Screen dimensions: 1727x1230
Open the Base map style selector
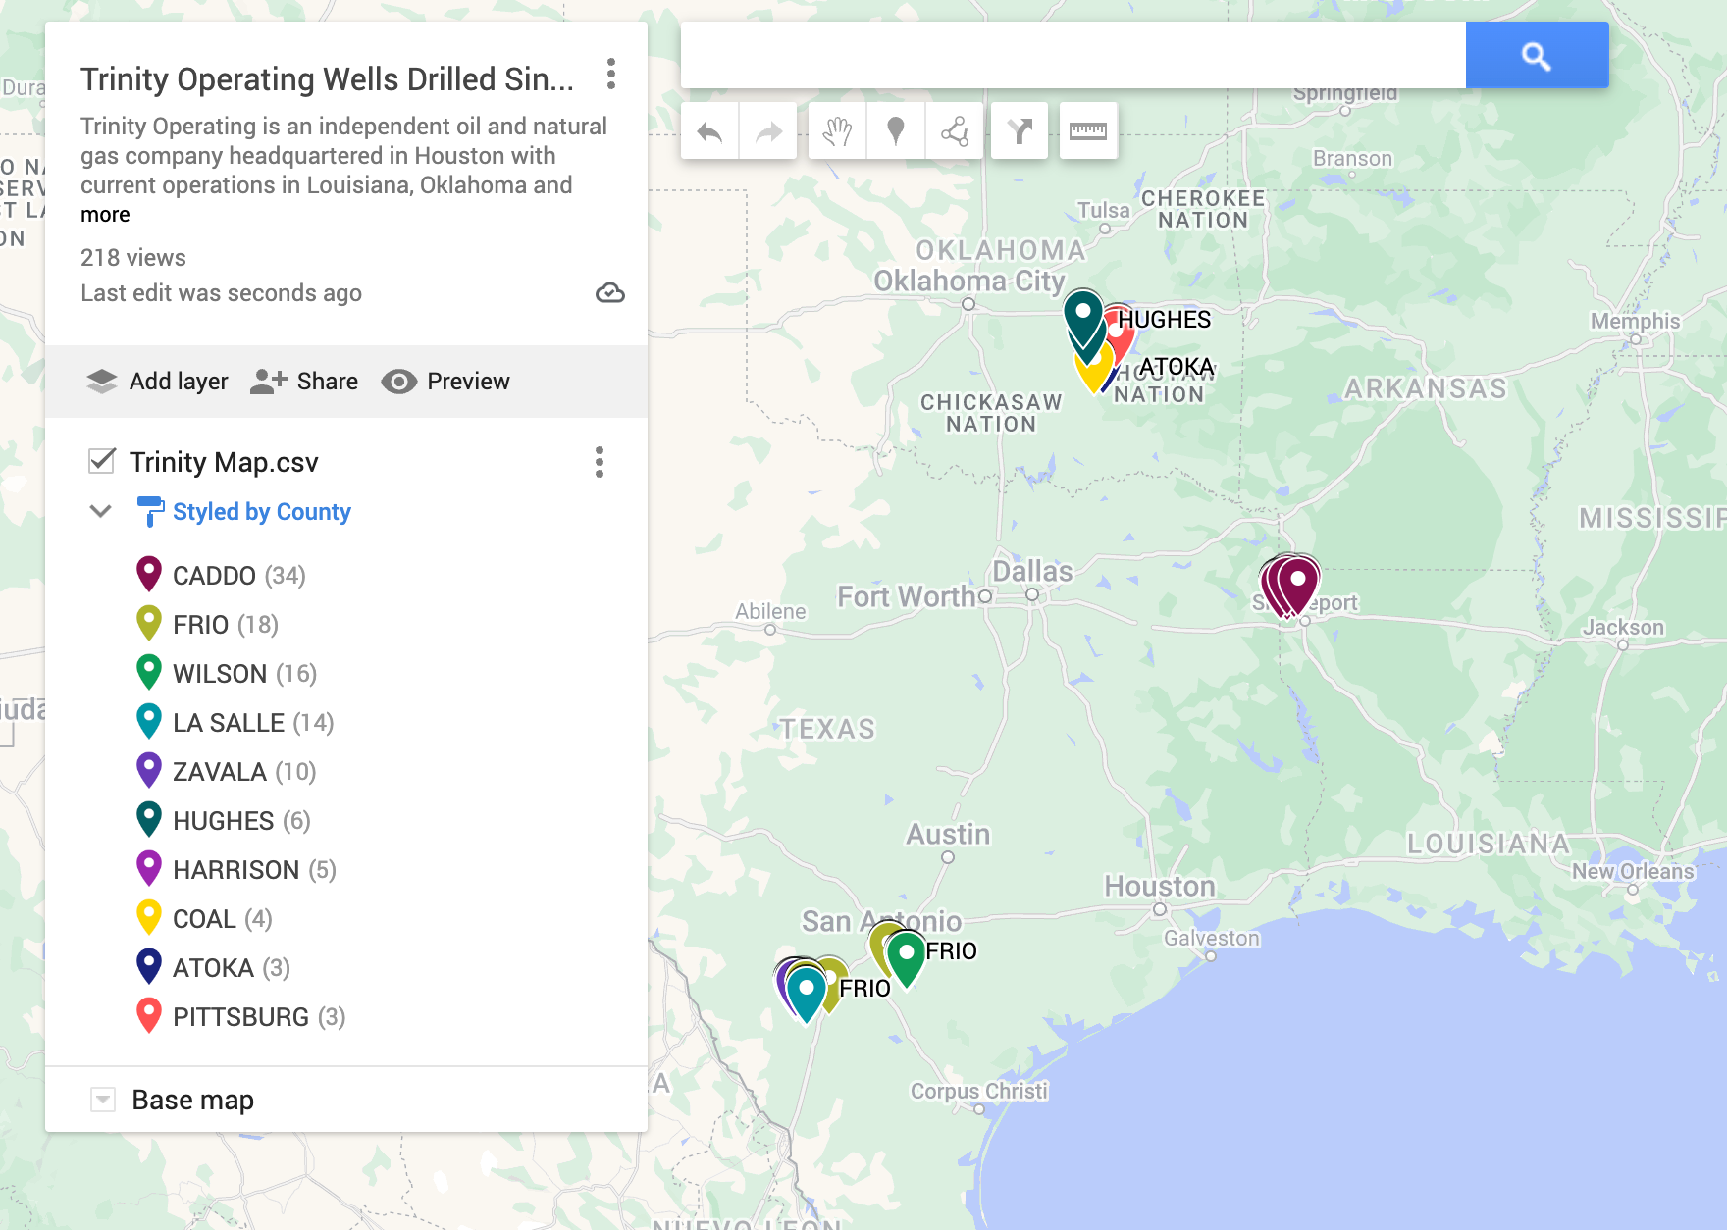tap(102, 1099)
